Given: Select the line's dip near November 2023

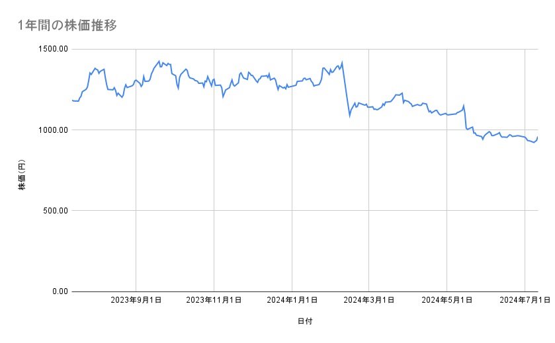Looking at the screenshot, I should 223,96.
